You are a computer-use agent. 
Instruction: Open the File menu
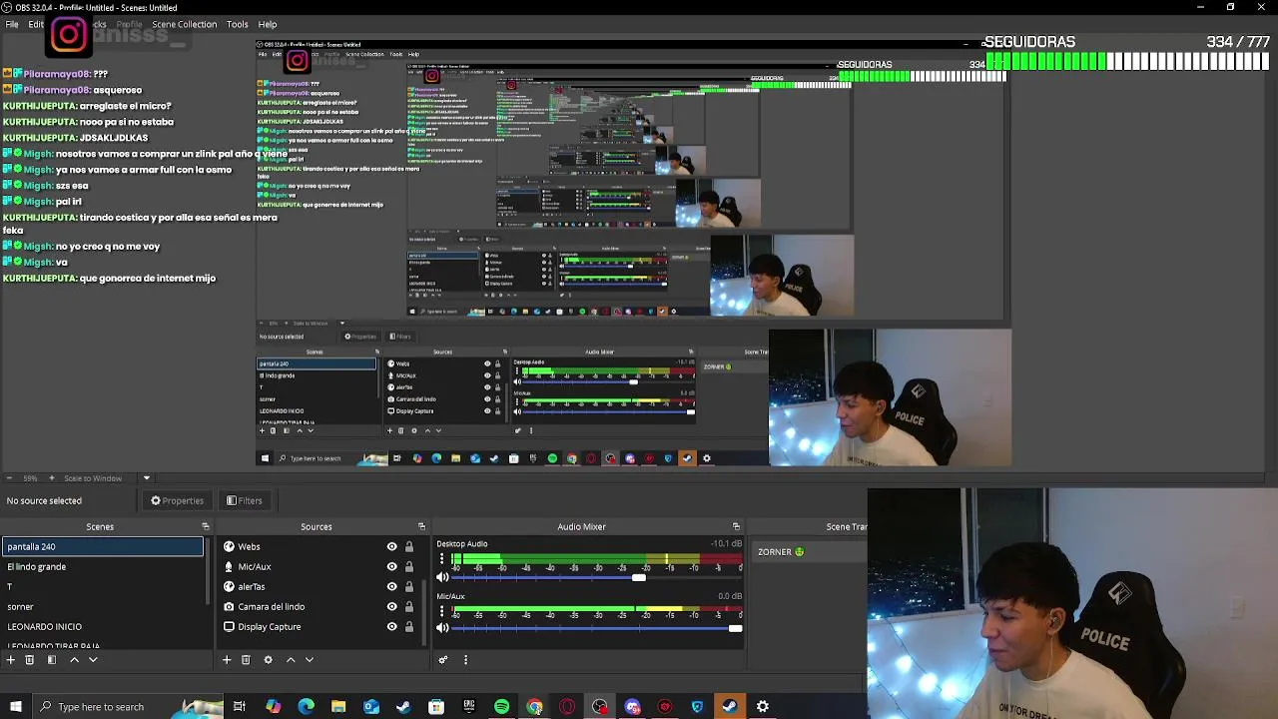12,24
